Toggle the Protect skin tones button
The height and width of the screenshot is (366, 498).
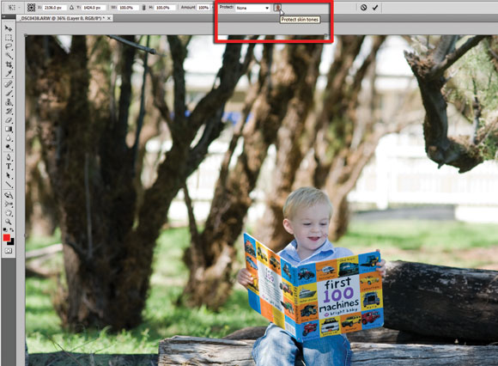277,8
